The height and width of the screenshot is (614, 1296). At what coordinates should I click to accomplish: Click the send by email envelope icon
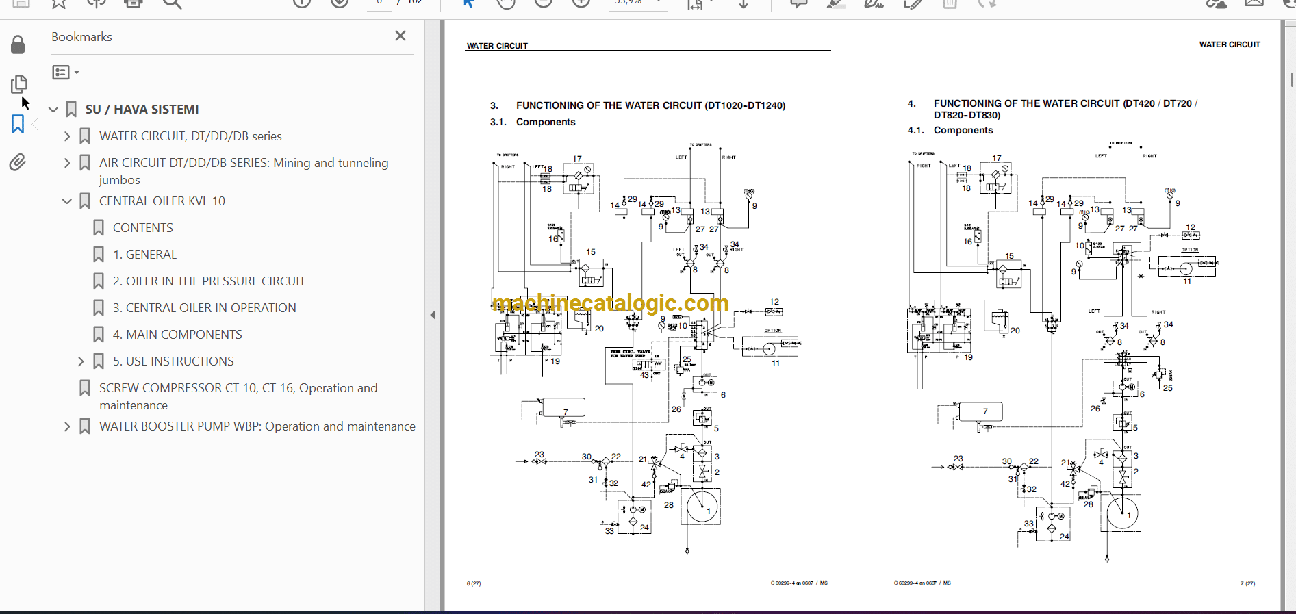click(1254, 3)
